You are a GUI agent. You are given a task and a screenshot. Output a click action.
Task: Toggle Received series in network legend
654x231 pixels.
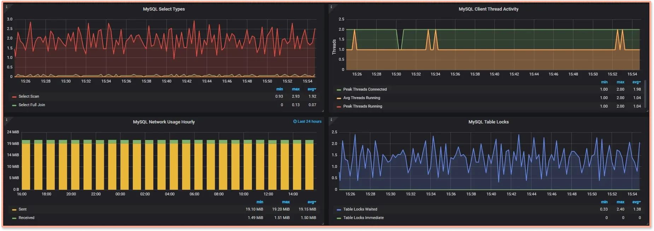pyautogui.click(x=26, y=218)
